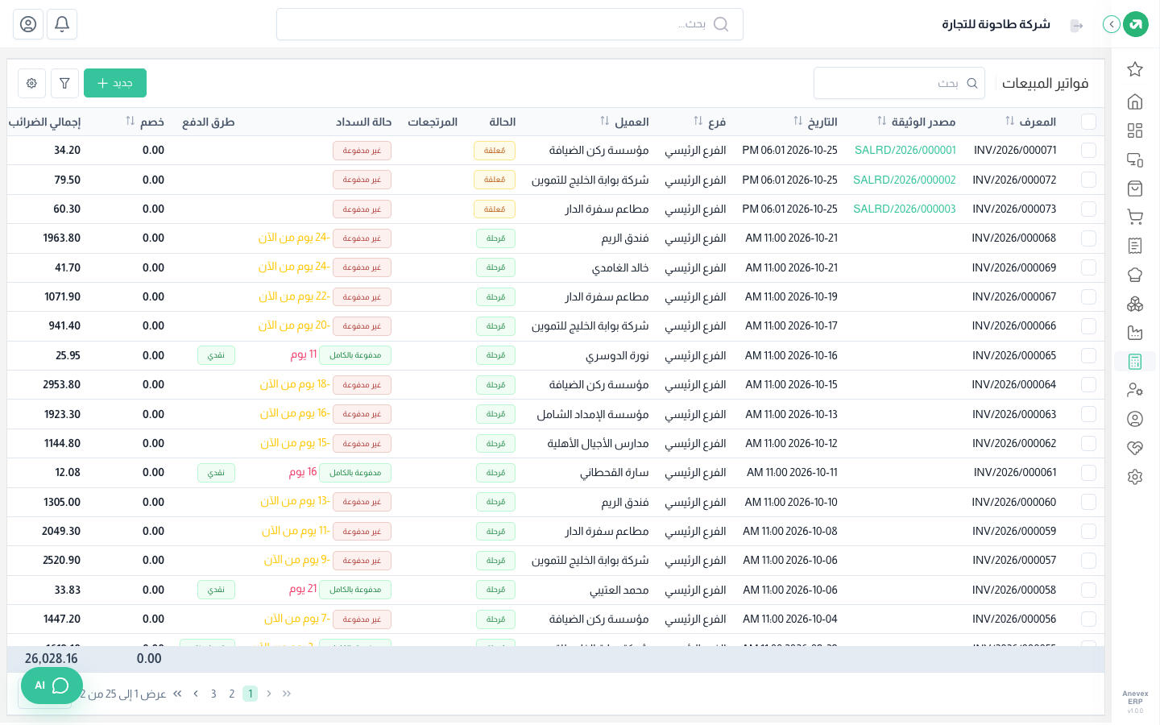Open the receipt document icon in sidebar

pyautogui.click(x=1135, y=246)
